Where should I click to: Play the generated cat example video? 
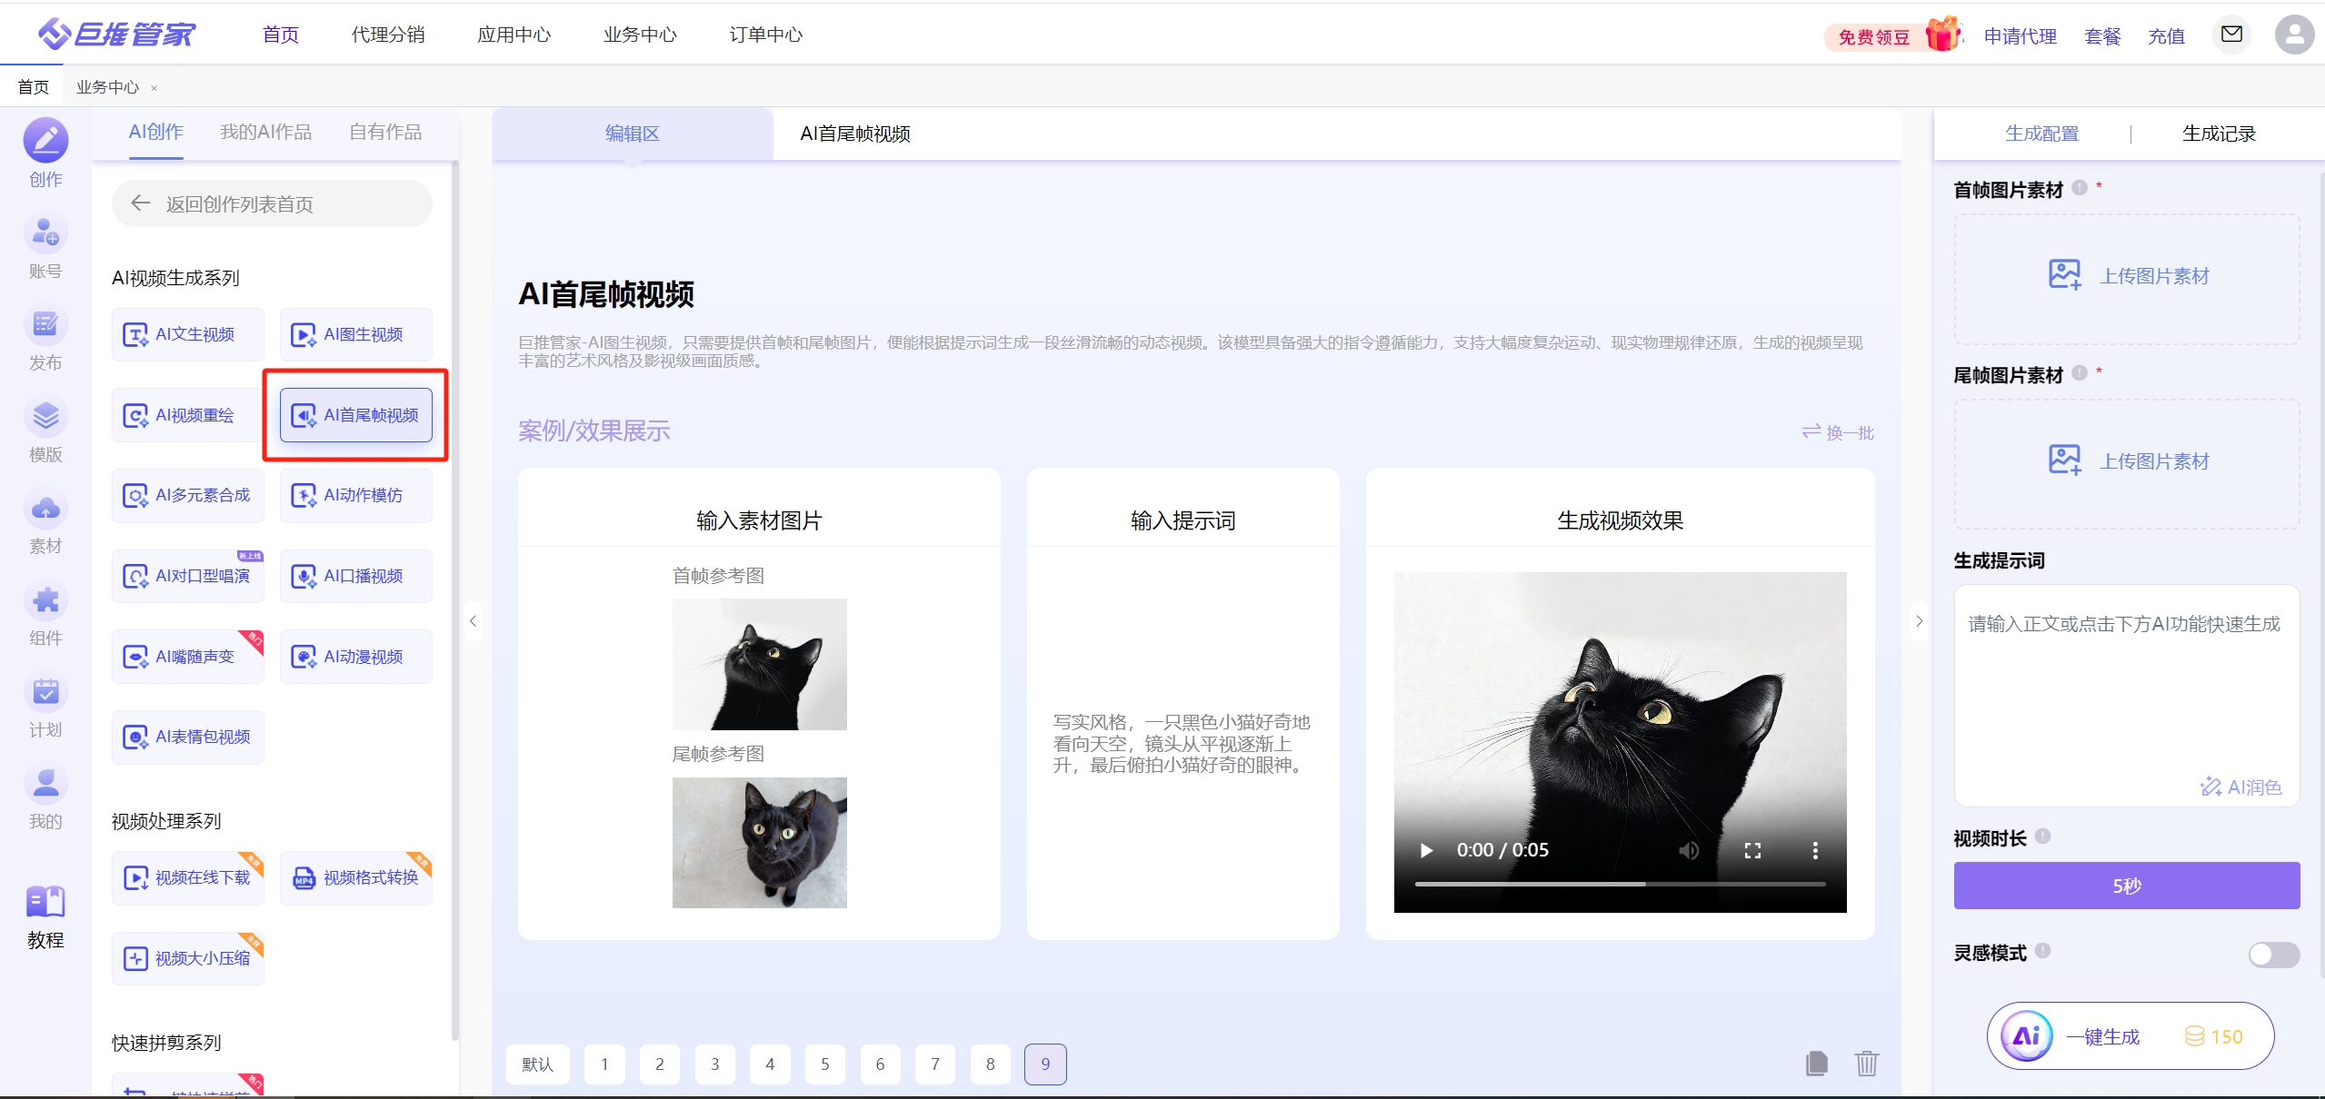pos(1426,851)
